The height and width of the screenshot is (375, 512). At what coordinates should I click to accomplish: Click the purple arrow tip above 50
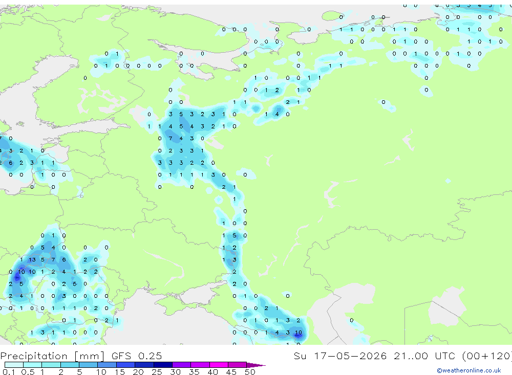tap(255, 365)
